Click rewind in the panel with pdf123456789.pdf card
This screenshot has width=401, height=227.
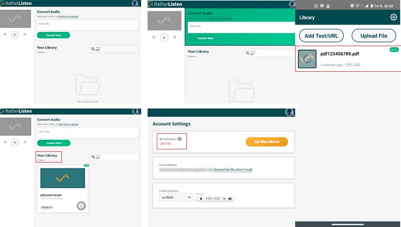pyautogui.click(x=5, y=142)
